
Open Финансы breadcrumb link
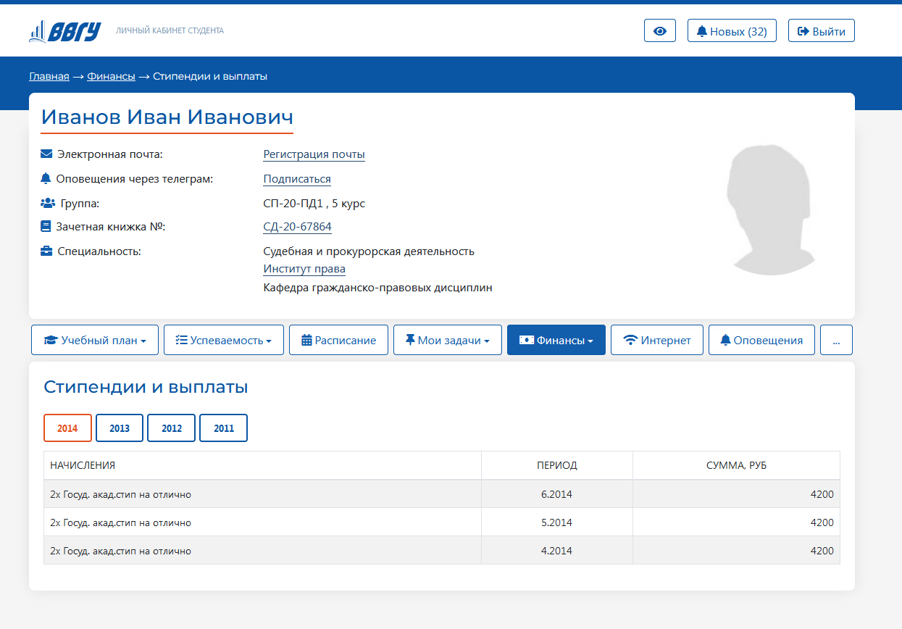click(x=111, y=76)
